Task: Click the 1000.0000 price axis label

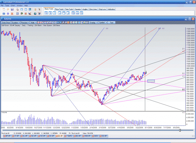Action: [190, 66]
